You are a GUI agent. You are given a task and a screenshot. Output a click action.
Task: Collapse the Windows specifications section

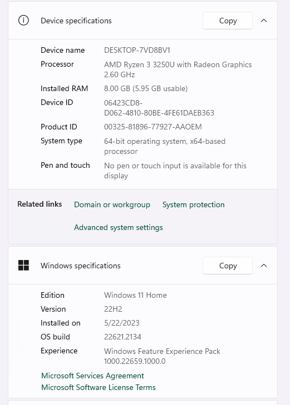pos(264,266)
